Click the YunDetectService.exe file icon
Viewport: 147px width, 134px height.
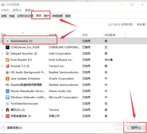pos(8,104)
